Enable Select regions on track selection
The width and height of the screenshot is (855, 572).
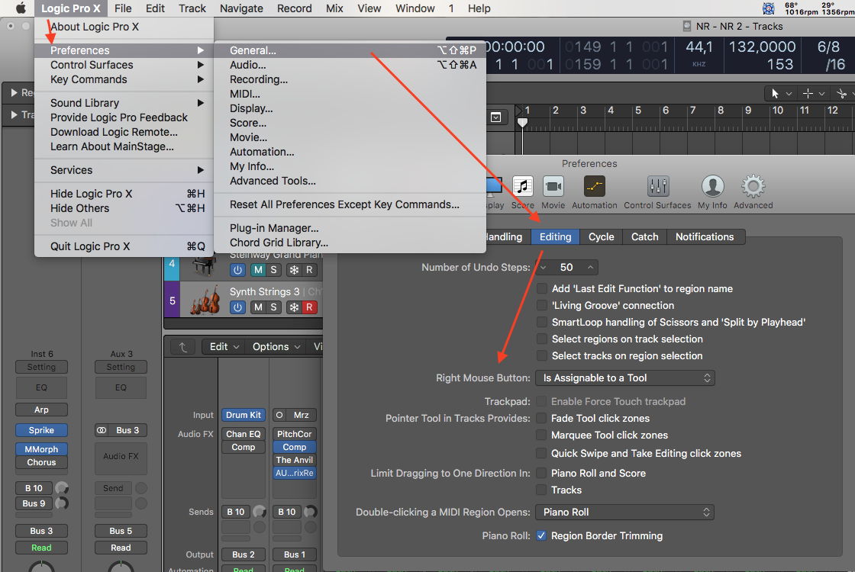coord(541,339)
